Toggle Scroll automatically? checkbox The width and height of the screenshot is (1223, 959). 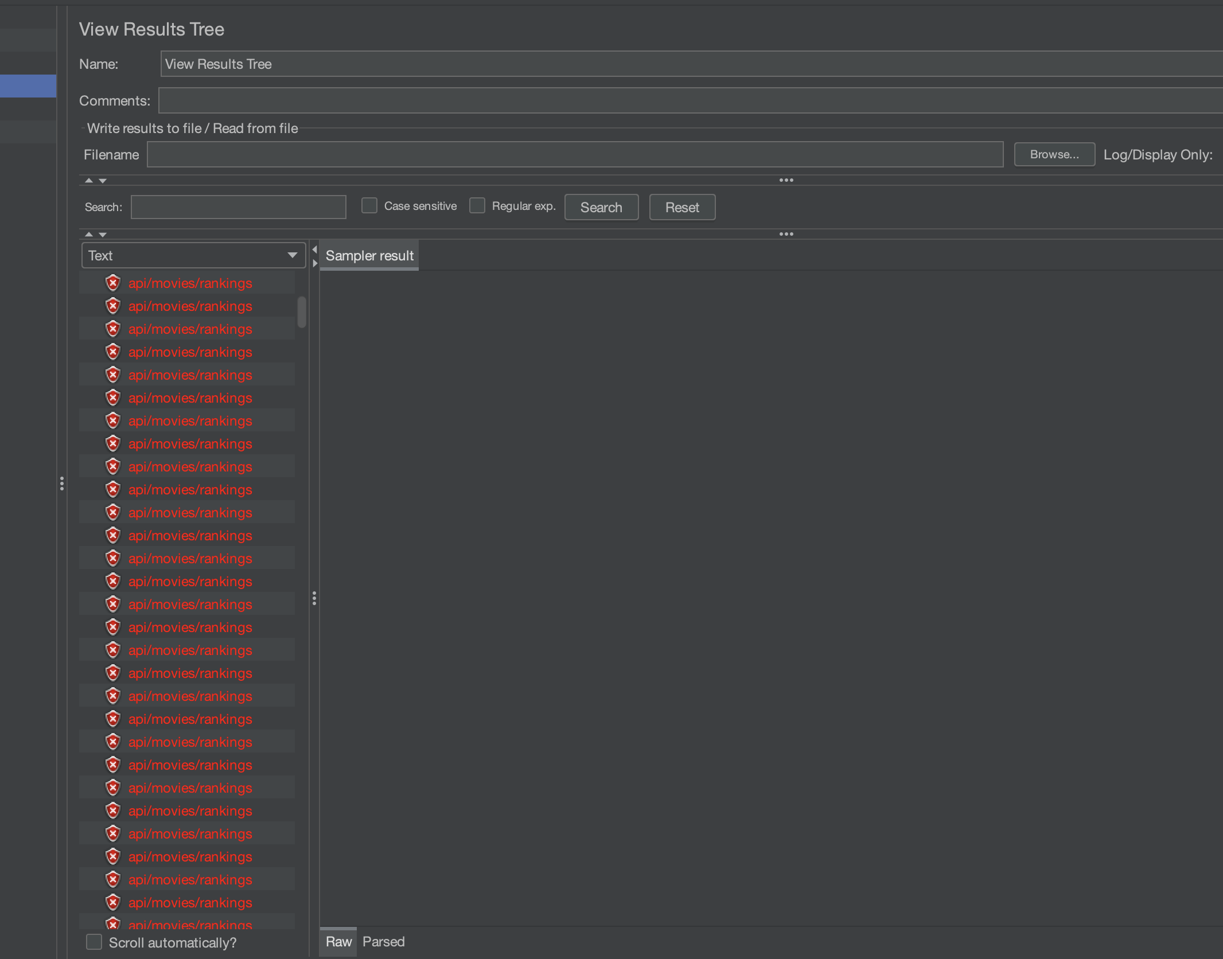[x=94, y=942]
